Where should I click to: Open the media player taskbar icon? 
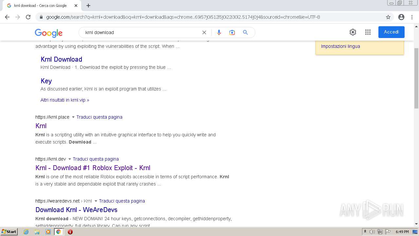[48, 232]
